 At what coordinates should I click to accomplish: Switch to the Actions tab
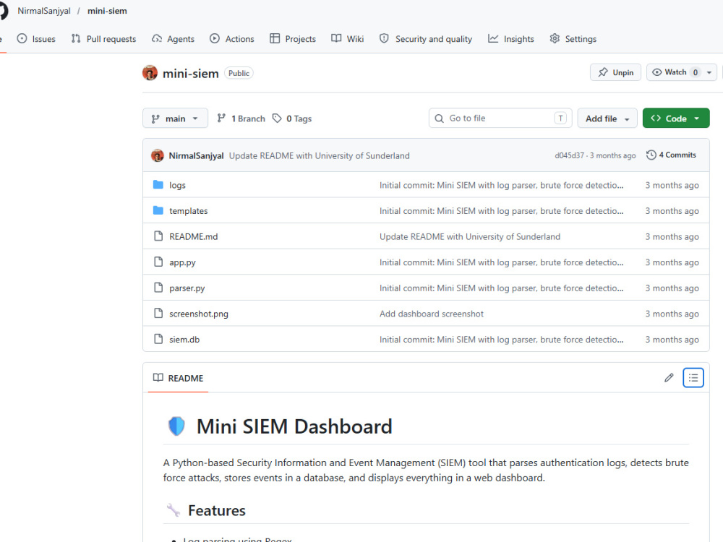[x=232, y=39]
